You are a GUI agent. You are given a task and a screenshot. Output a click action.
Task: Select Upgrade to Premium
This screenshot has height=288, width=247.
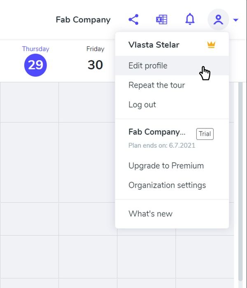click(166, 166)
